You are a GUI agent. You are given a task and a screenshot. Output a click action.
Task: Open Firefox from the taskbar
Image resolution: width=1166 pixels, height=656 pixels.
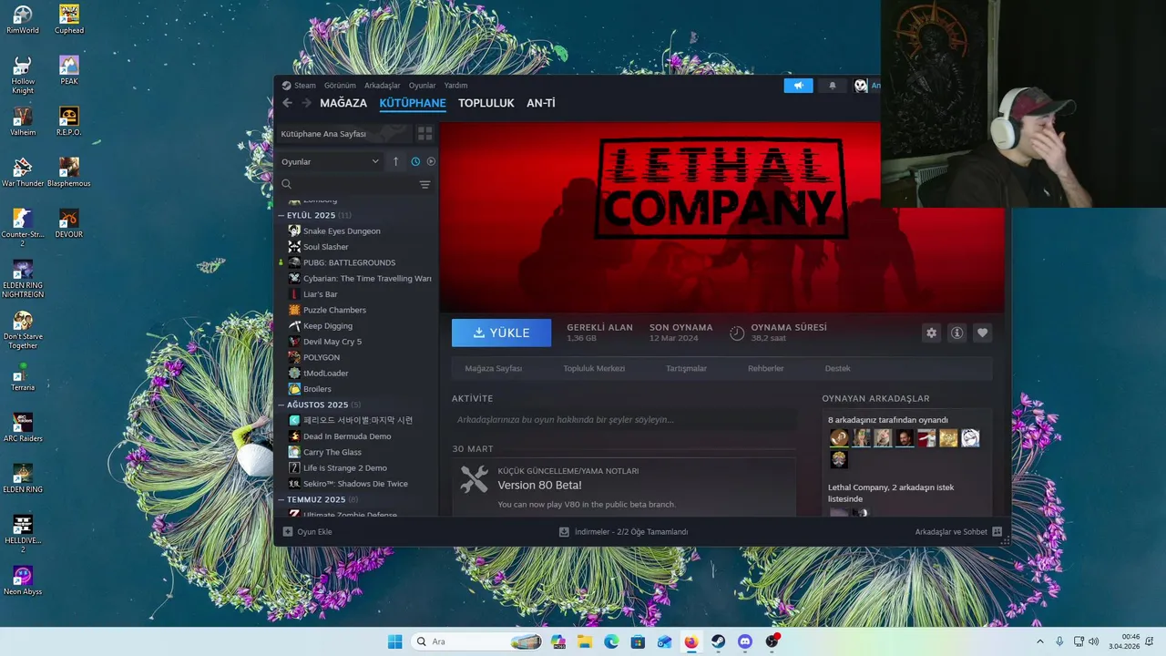point(691,641)
